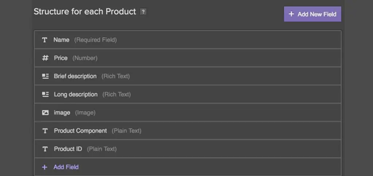Click the plus icon next to Add Field
Viewport: 373px width, 176px height.
45,167
